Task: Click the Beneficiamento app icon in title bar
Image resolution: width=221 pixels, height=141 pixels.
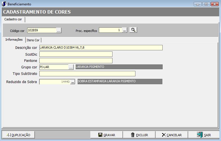Action: point(4,4)
